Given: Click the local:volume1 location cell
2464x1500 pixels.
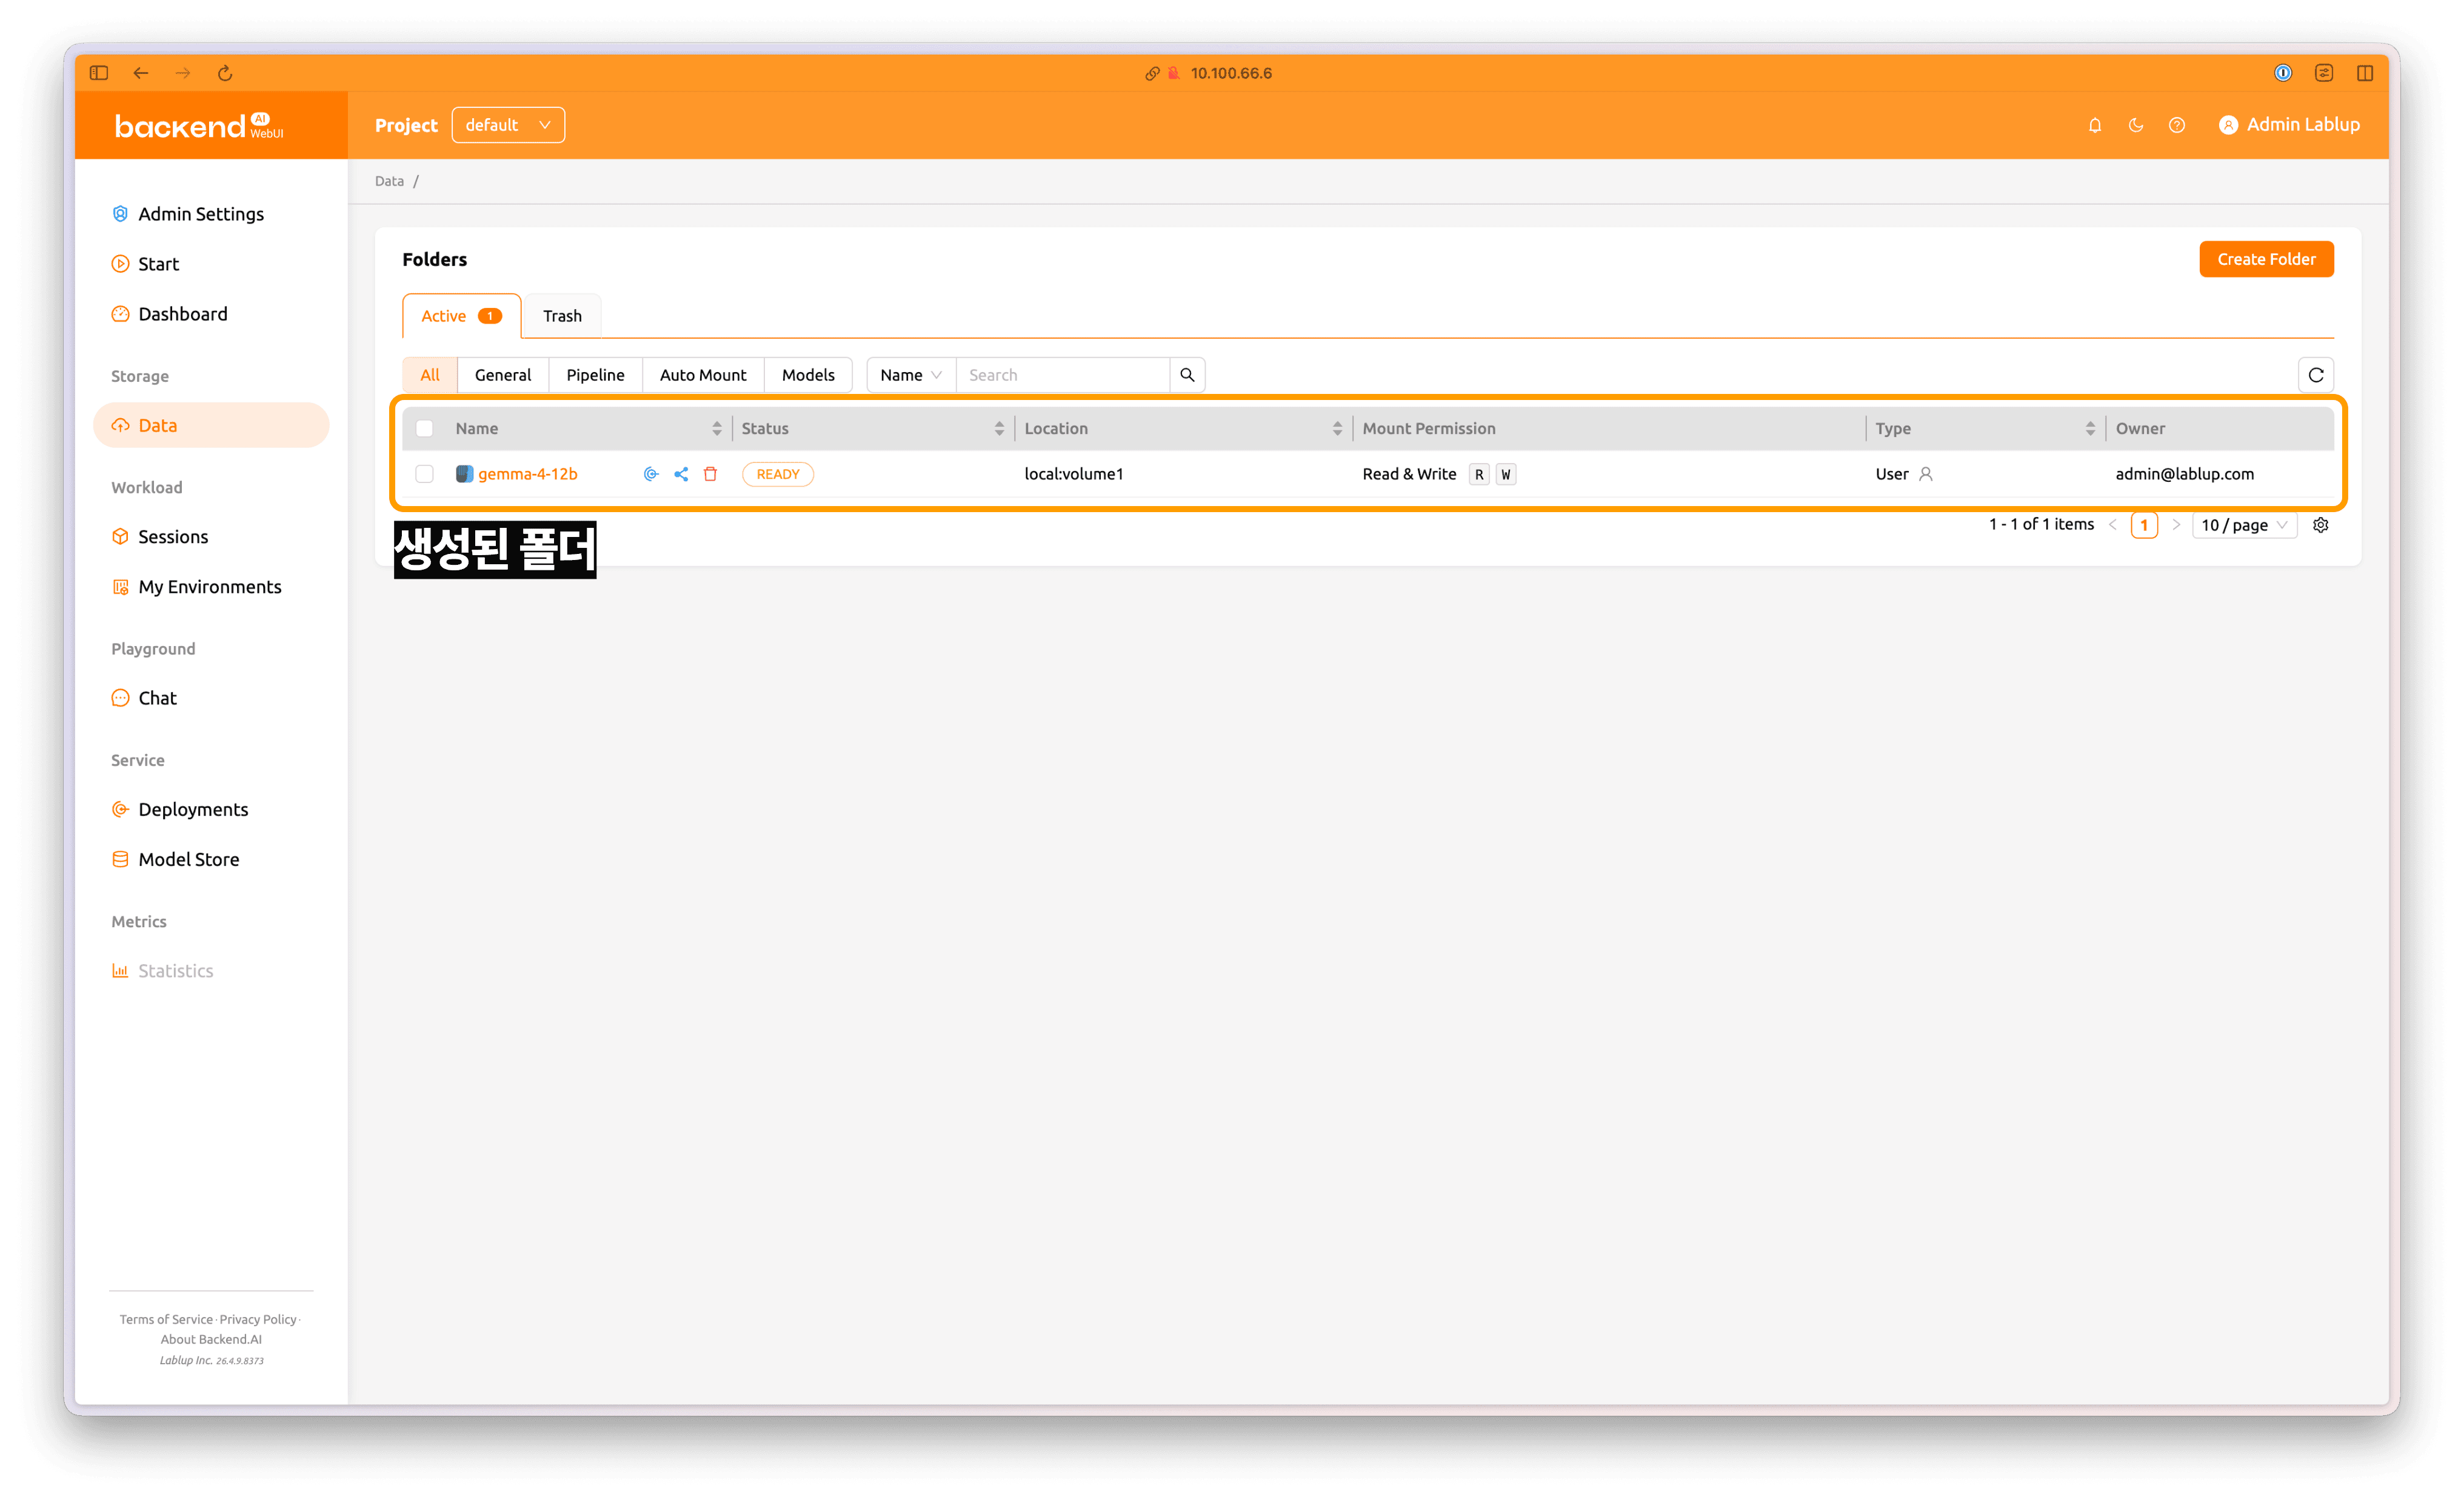Looking at the screenshot, I should coord(1074,474).
